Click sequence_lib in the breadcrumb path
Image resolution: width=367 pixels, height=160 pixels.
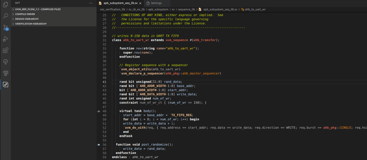[187, 9]
